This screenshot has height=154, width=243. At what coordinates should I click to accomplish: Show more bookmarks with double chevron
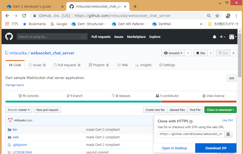pos(201,24)
